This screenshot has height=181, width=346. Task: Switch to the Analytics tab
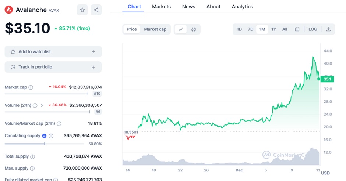(x=242, y=7)
